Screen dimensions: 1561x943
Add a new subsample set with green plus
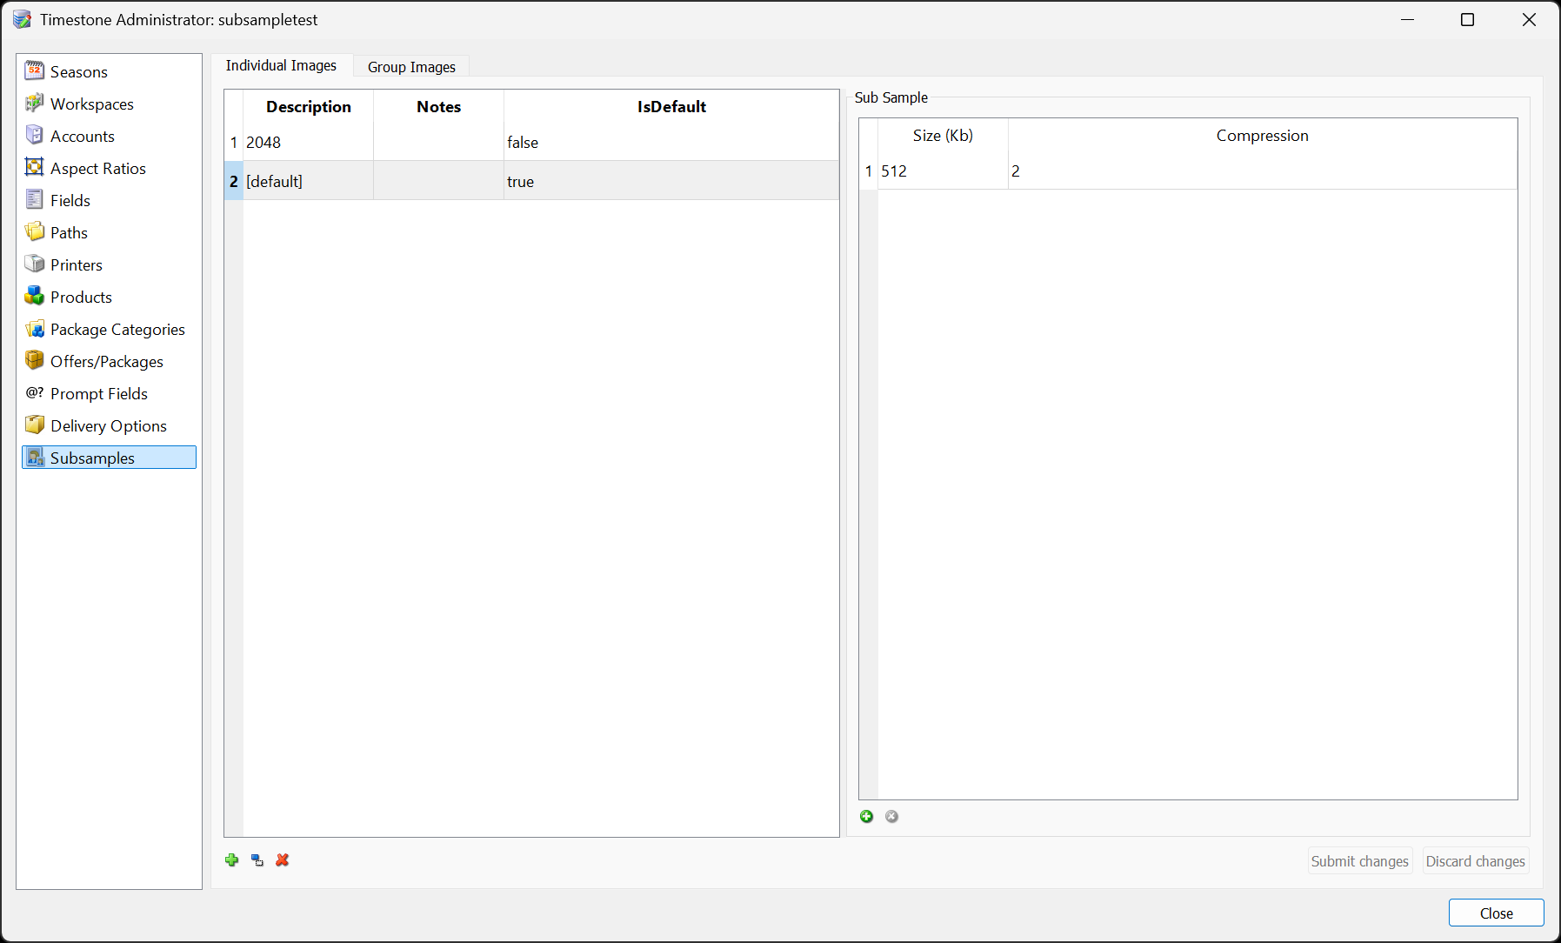point(232,860)
